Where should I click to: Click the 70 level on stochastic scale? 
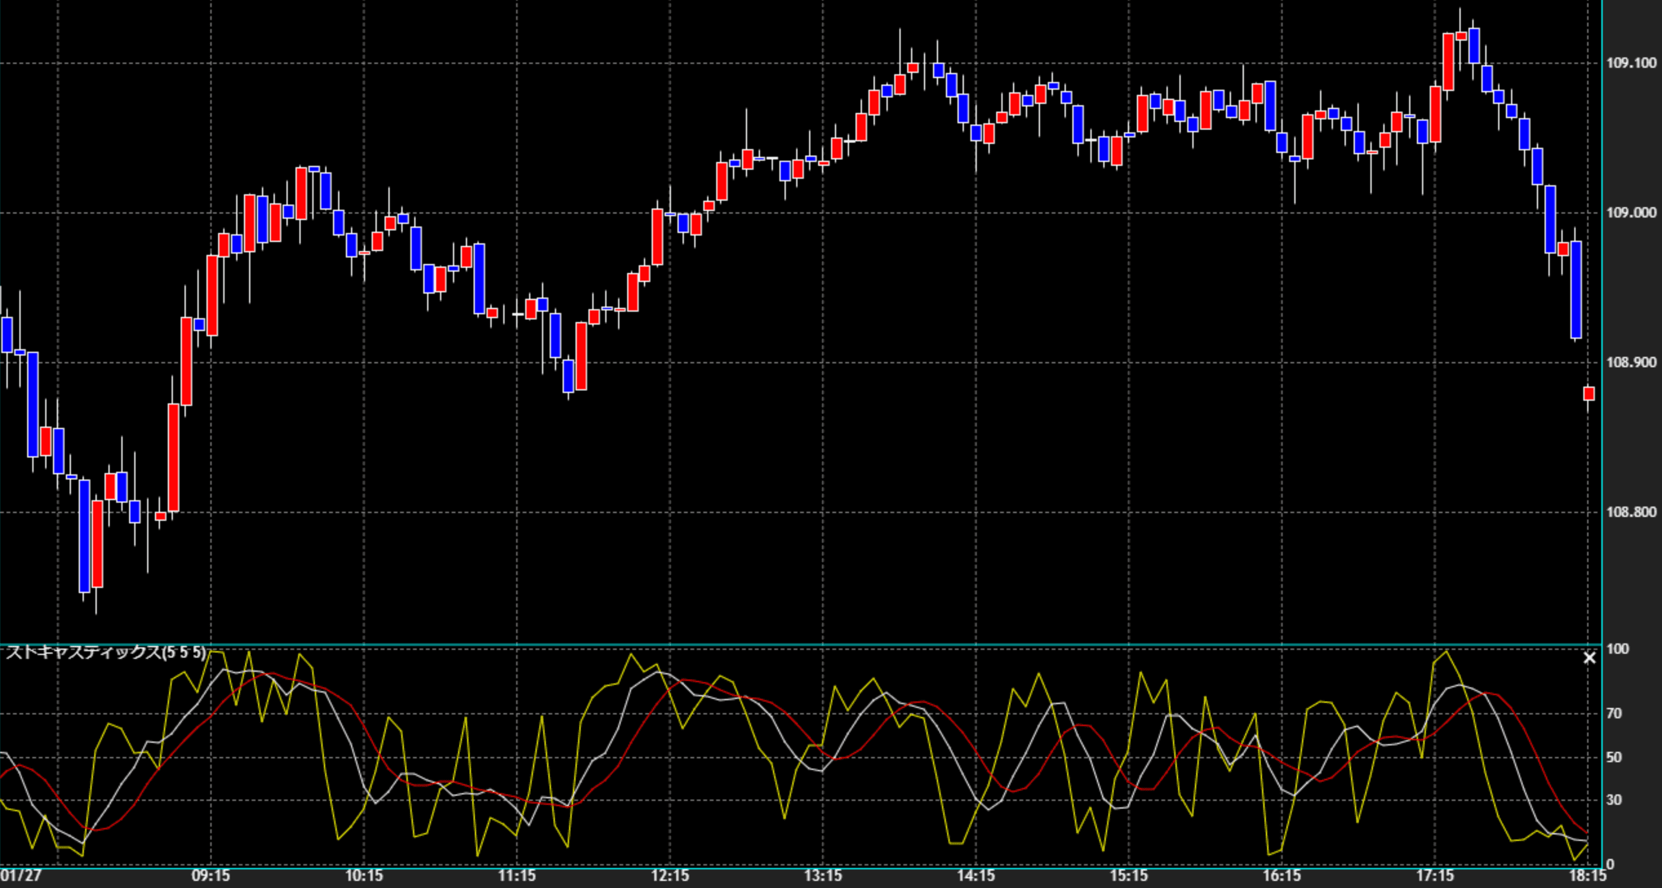pyautogui.click(x=1614, y=713)
